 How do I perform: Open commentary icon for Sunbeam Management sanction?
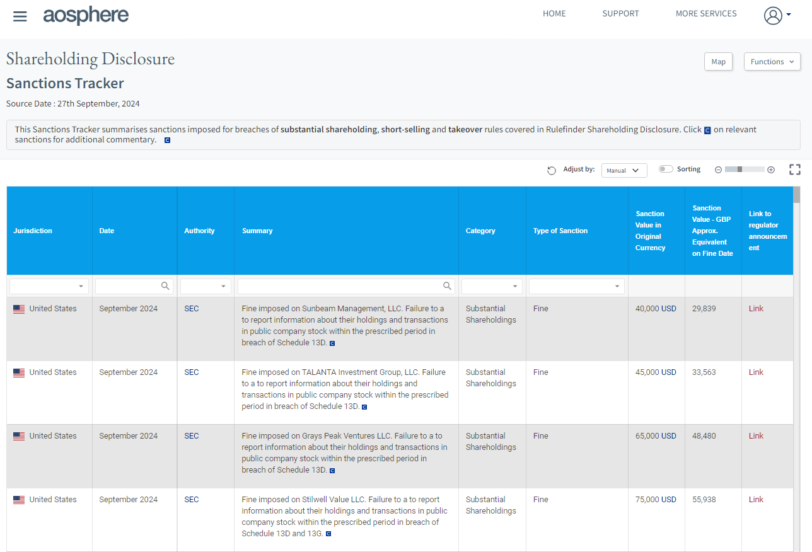[332, 343]
